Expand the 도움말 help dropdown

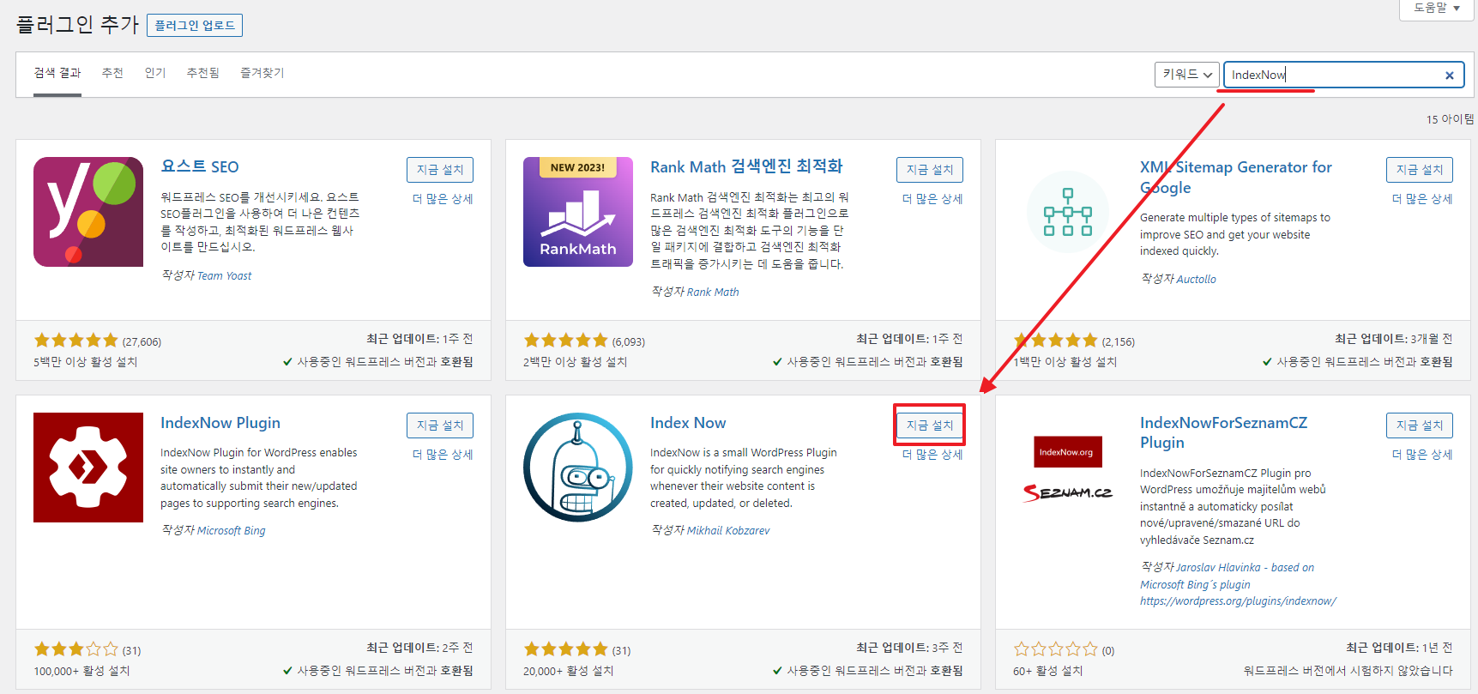tap(1437, 8)
